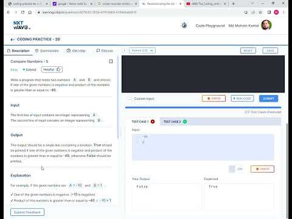
Task: Open the side panel icon in browser toolbar
Action: tap(269, 12)
